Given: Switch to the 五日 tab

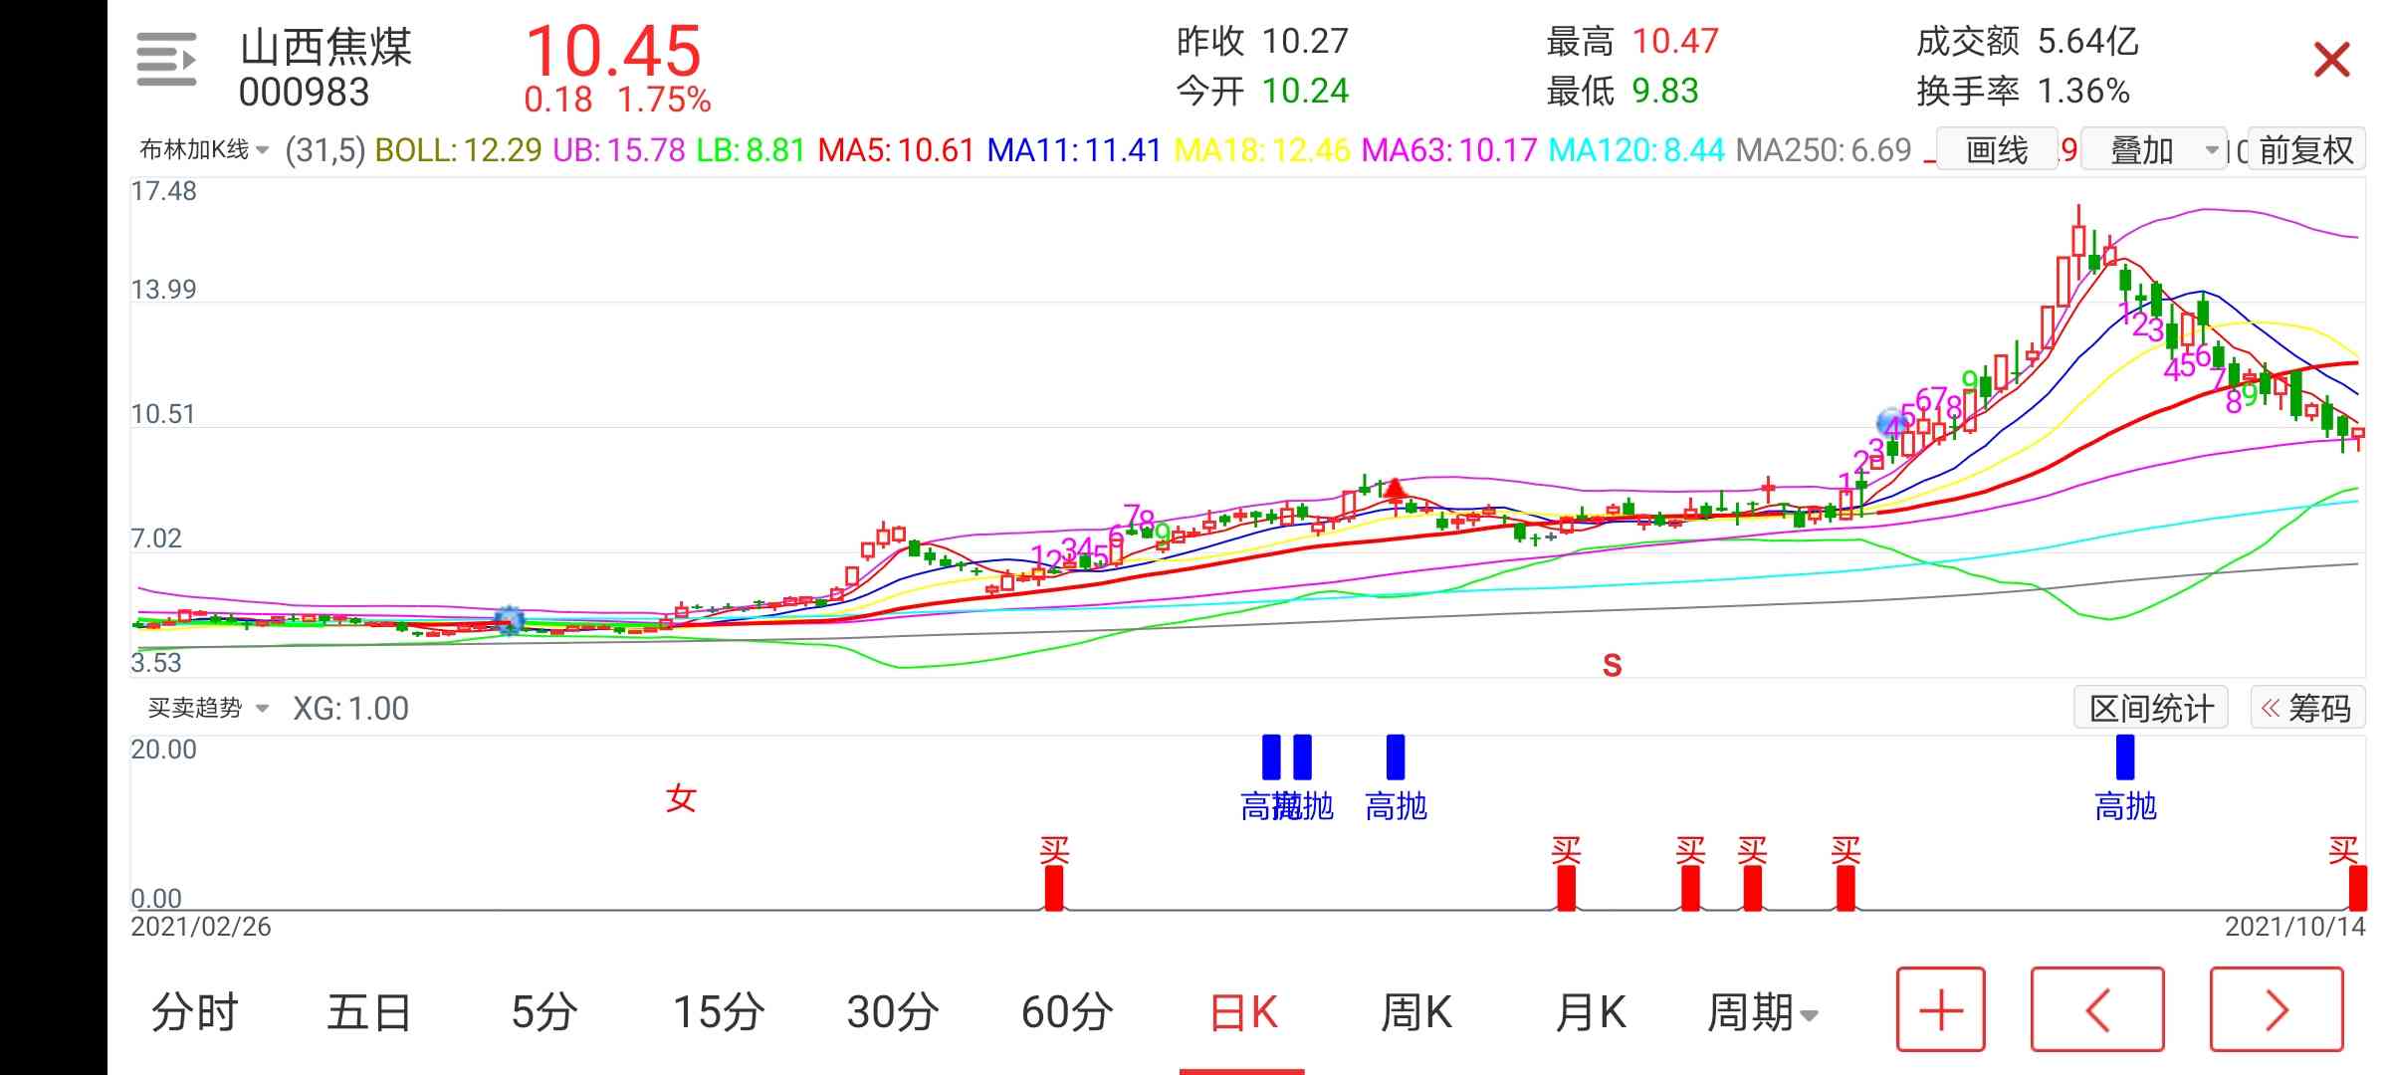Looking at the screenshot, I should tap(368, 1012).
